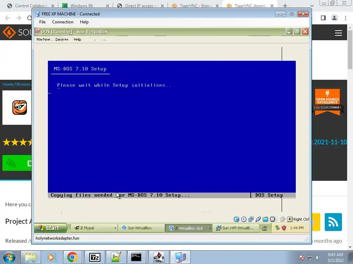Open Windows Media Player taskbar icon

[x=51, y=257]
